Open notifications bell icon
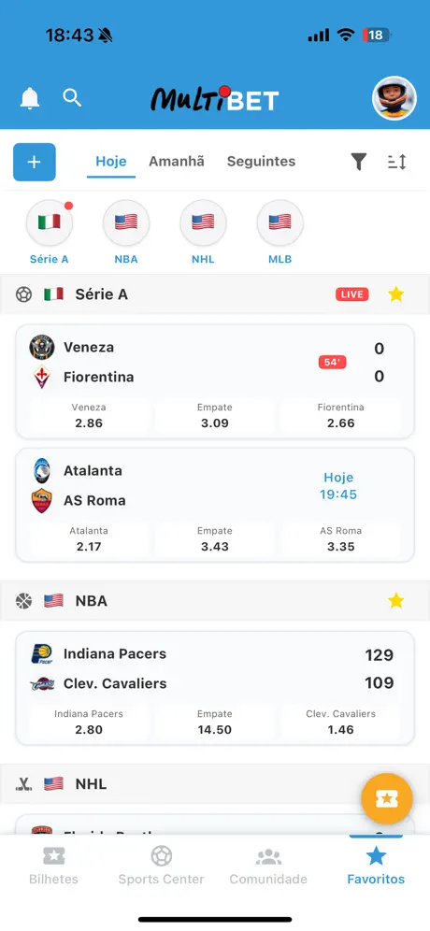The height and width of the screenshot is (931, 430). pos(30,98)
